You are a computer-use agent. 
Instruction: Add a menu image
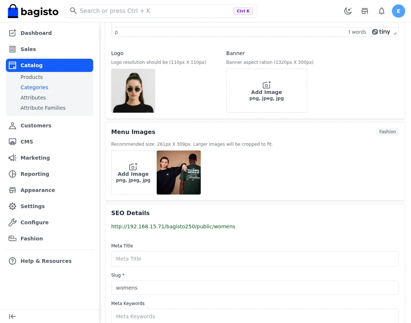pyautogui.click(x=133, y=173)
